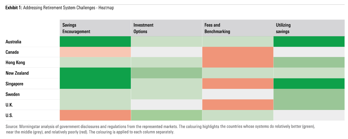Click Australia's dark green Savings Encouragement cell

[x=95, y=42]
